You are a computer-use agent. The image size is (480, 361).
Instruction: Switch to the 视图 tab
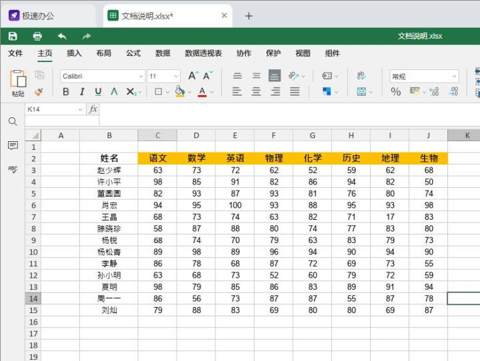[303, 53]
